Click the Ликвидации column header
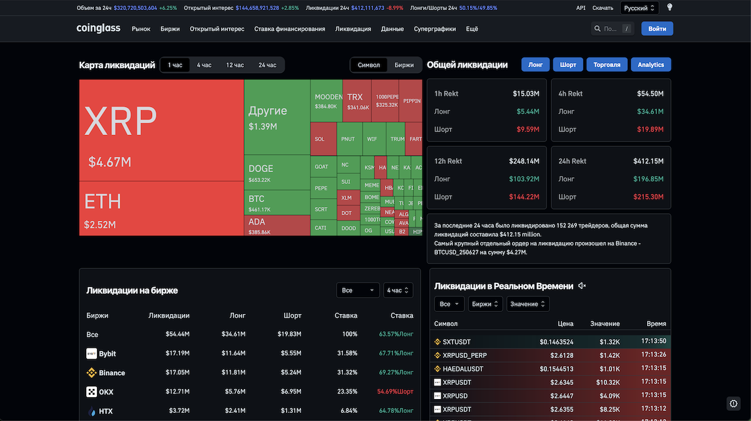This screenshot has width=751, height=421. click(169, 316)
